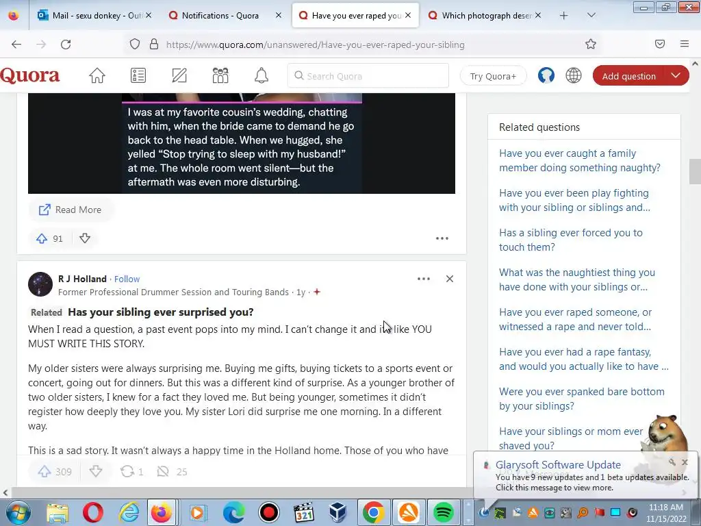Launch Opera from the taskbar
Screen dimensions: 701x526
(x=92, y=512)
